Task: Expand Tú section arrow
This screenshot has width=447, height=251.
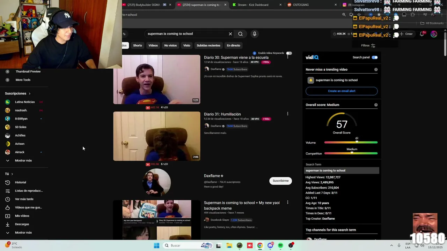Action: click(x=12, y=174)
